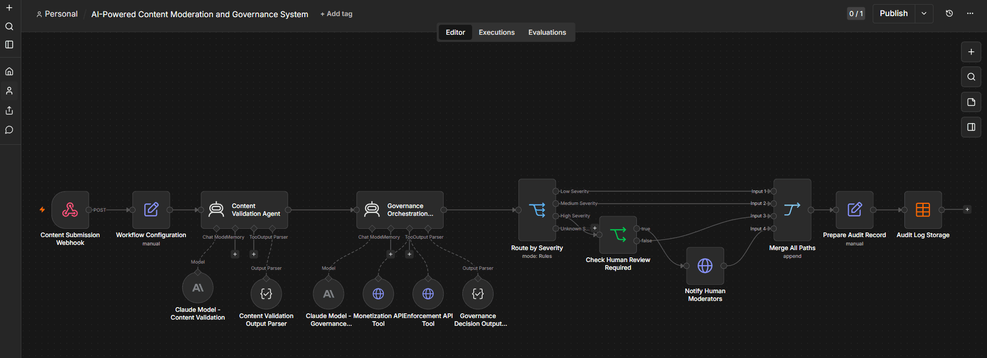Open the Personal project breadcrumb
Image resolution: width=987 pixels, height=358 pixels.
click(57, 14)
